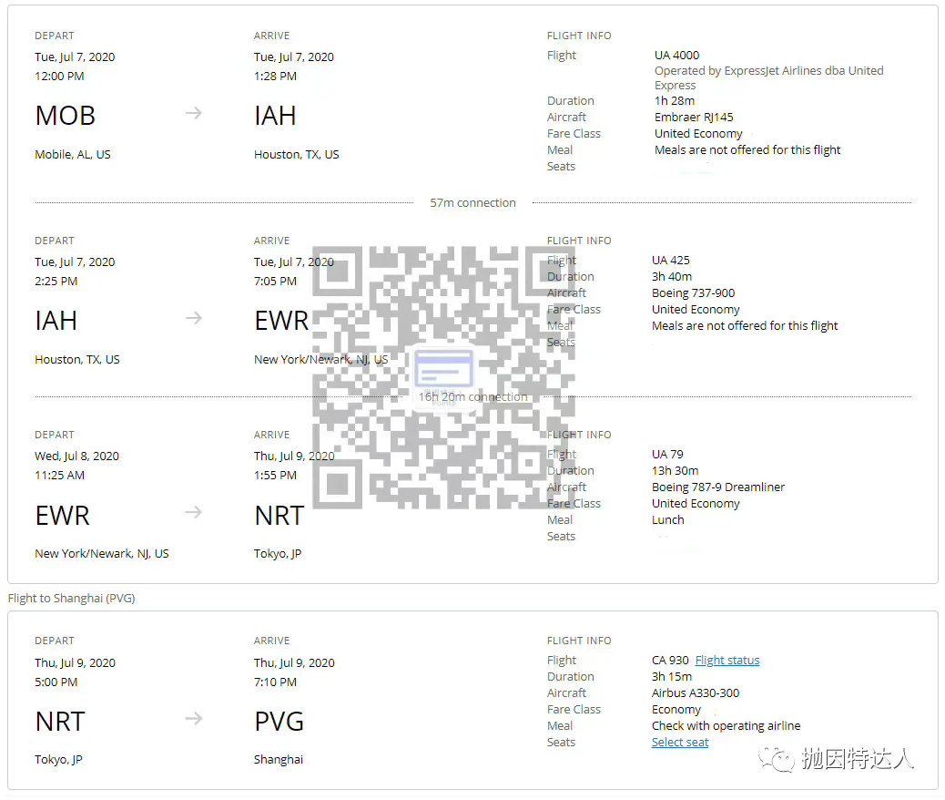Click the UA 79 flight number
This screenshot has height=800, width=945.
point(667,455)
